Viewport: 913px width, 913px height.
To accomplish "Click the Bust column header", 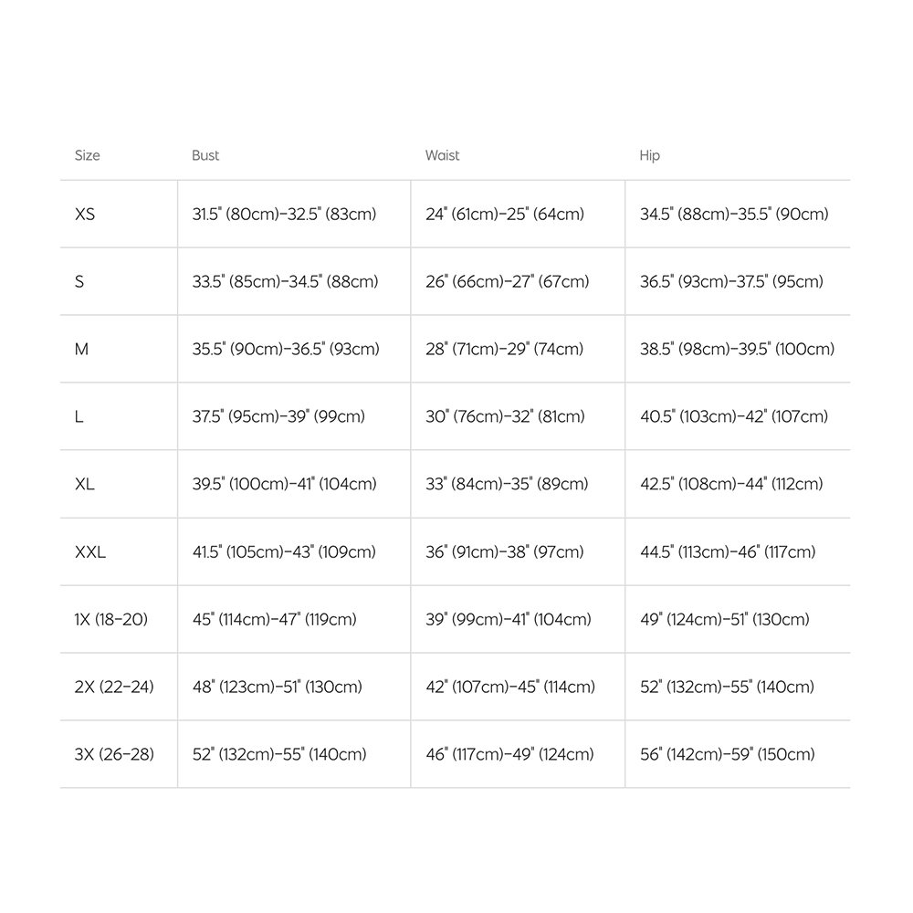I will tap(205, 155).
